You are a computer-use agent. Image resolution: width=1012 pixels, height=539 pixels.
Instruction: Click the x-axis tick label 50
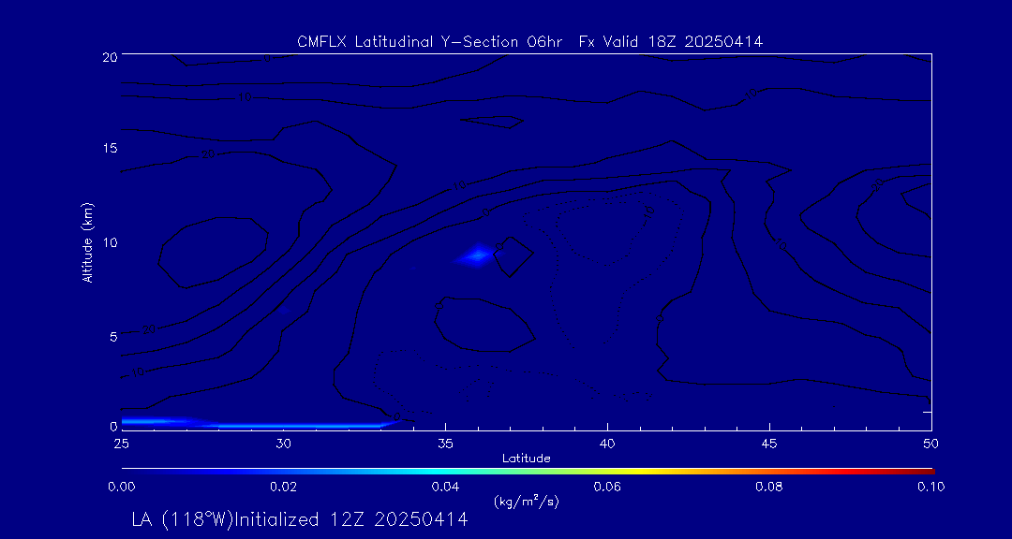[931, 444]
